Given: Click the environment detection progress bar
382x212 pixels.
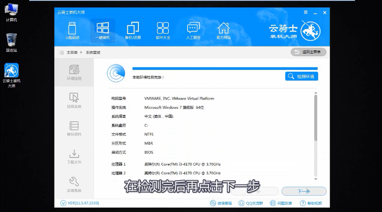Looking at the screenshot, I should click(x=225, y=69).
